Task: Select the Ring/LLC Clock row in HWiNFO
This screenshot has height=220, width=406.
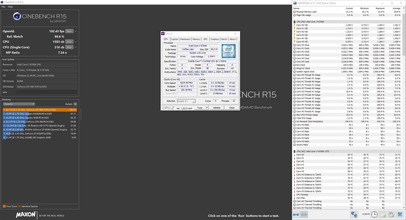Action: pos(348,68)
